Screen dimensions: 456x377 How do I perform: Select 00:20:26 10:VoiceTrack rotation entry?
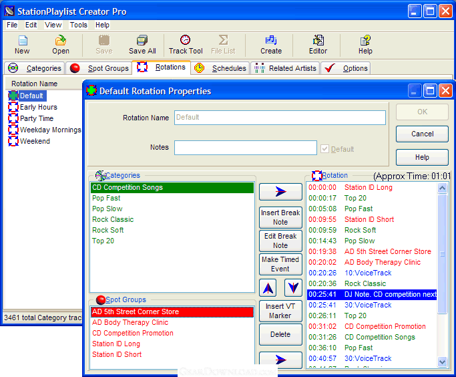tap(372, 273)
